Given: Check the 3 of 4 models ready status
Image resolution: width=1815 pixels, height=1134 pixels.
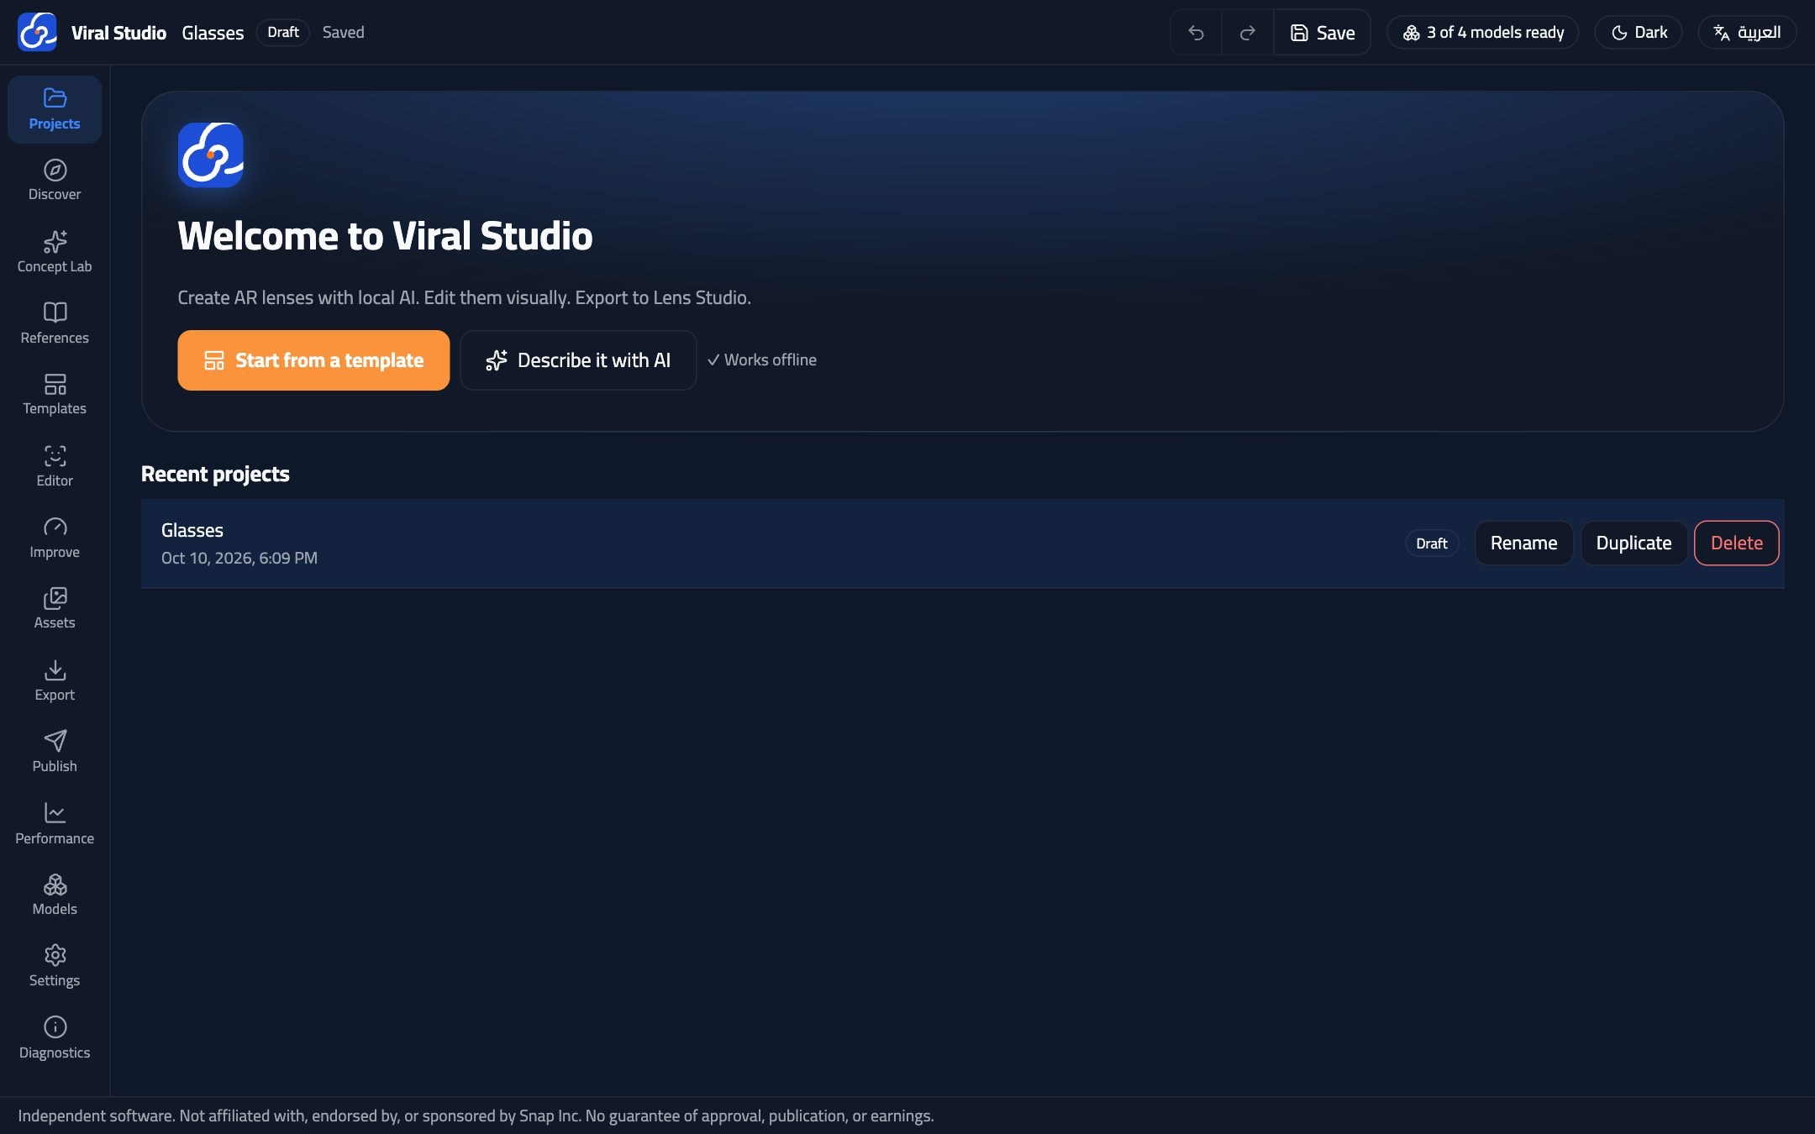Looking at the screenshot, I should [x=1483, y=33].
